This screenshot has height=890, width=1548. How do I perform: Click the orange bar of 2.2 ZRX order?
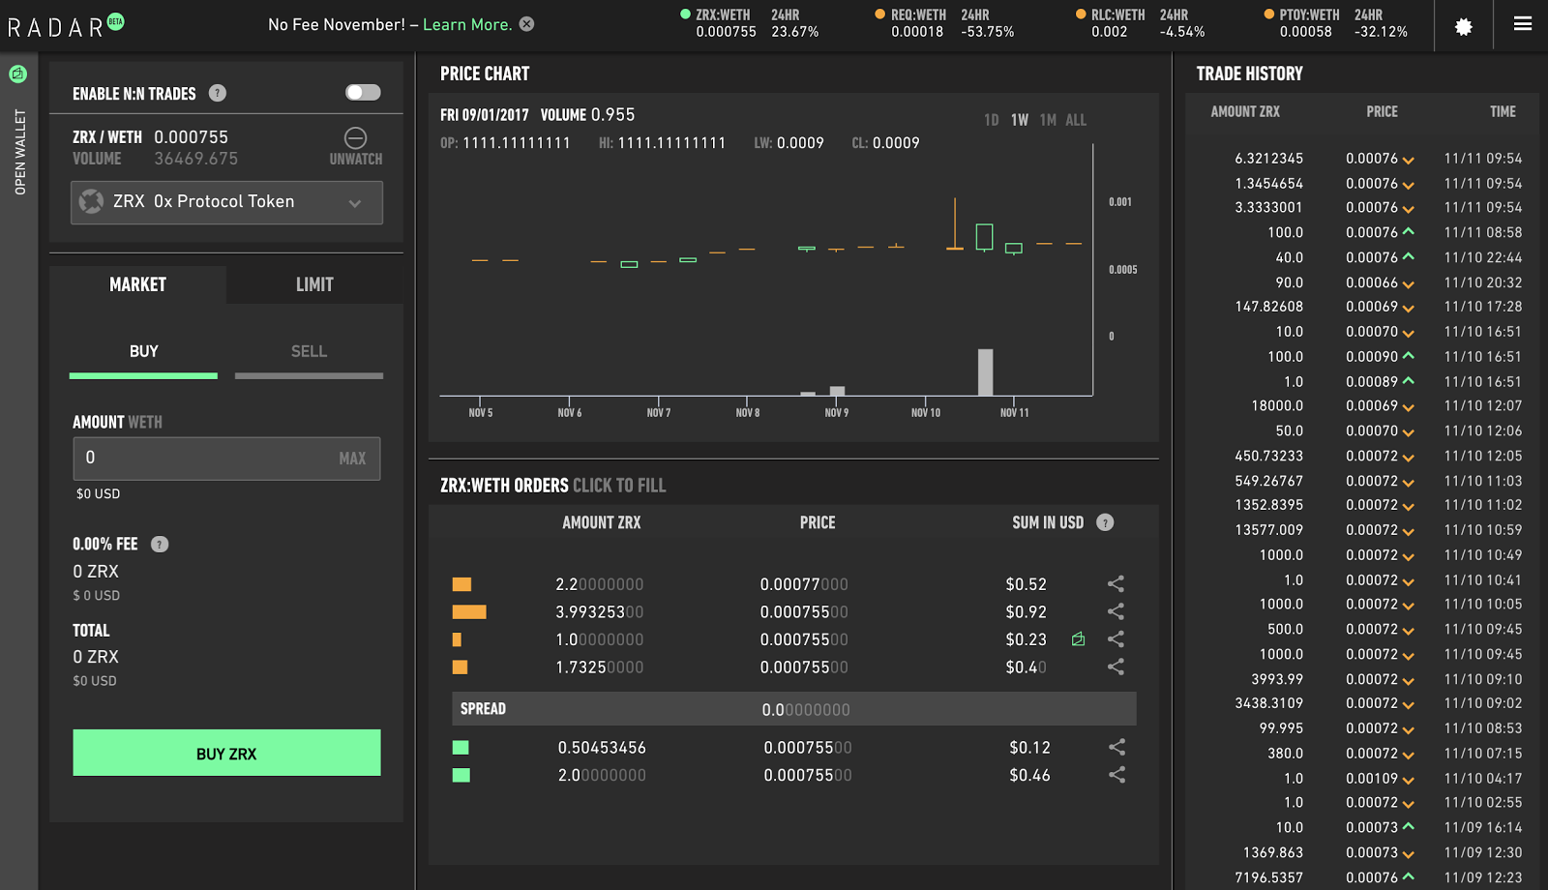coord(461,584)
